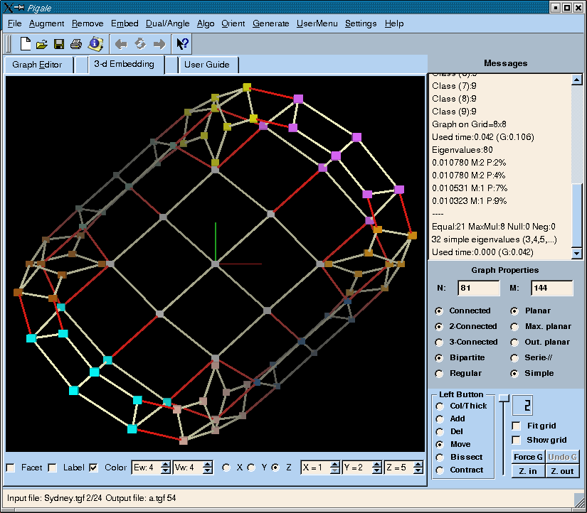Activate the What's This help pointer icon

(x=182, y=44)
